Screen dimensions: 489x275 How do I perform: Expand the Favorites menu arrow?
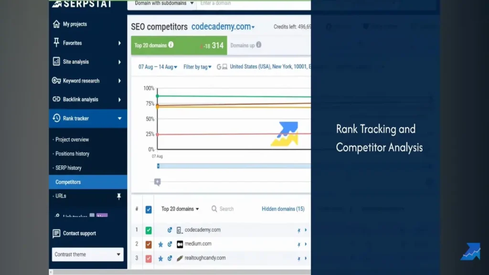(x=119, y=43)
